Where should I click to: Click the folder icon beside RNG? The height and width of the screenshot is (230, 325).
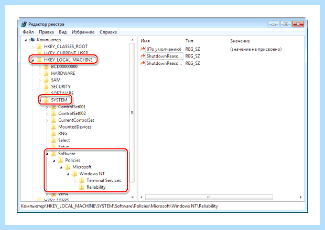(x=53, y=133)
